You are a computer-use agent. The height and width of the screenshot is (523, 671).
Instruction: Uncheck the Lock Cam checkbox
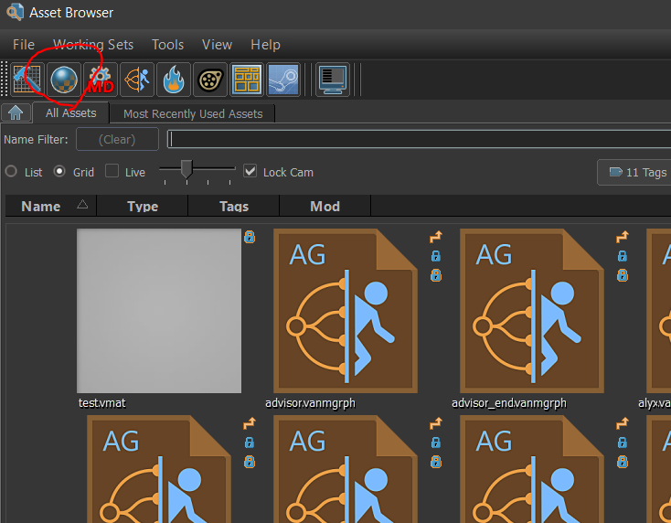pyautogui.click(x=250, y=171)
